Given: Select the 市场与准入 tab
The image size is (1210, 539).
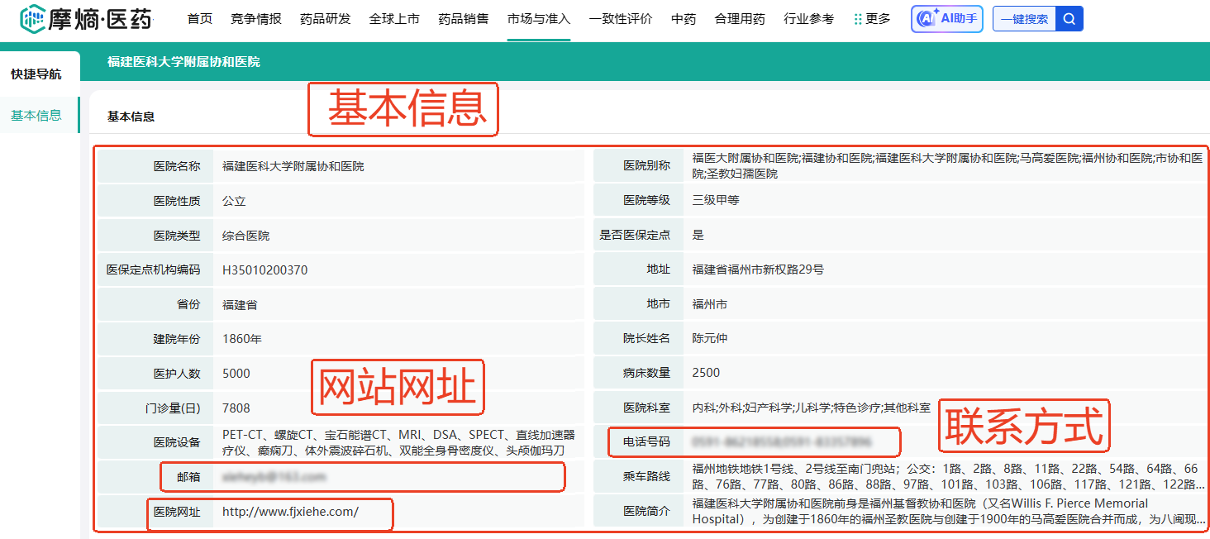Looking at the screenshot, I should click(x=538, y=19).
